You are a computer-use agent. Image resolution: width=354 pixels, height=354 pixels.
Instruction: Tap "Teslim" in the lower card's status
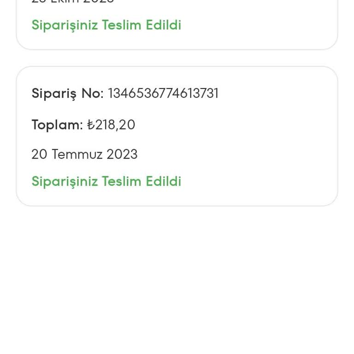click(122, 181)
